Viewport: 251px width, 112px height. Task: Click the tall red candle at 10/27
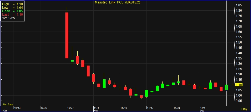pyautogui.click(x=67, y=35)
